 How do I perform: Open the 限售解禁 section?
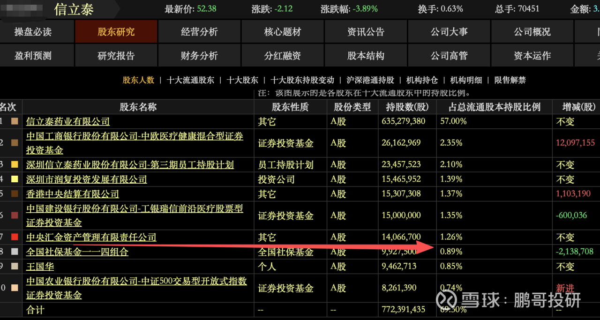(x=510, y=80)
